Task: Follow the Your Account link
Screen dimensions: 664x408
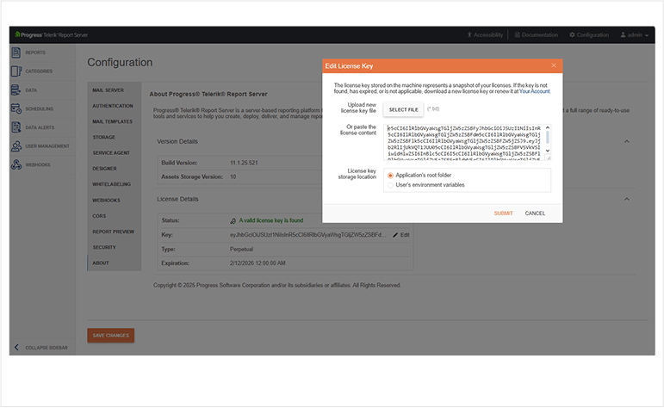Action: click(535, 91)
